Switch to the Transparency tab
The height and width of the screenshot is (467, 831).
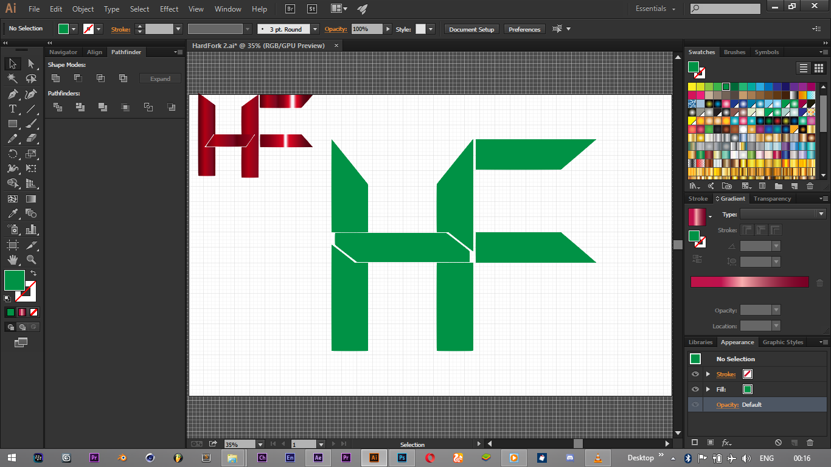coord(772,199)
